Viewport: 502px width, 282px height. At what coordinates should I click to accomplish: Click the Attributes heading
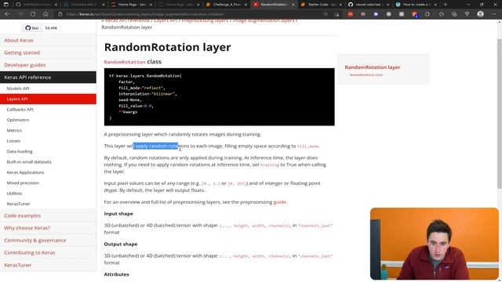click(x=117, y=274)
